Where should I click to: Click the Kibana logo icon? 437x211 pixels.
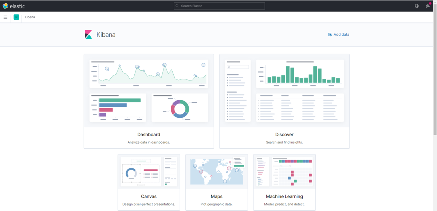[88, 35]
